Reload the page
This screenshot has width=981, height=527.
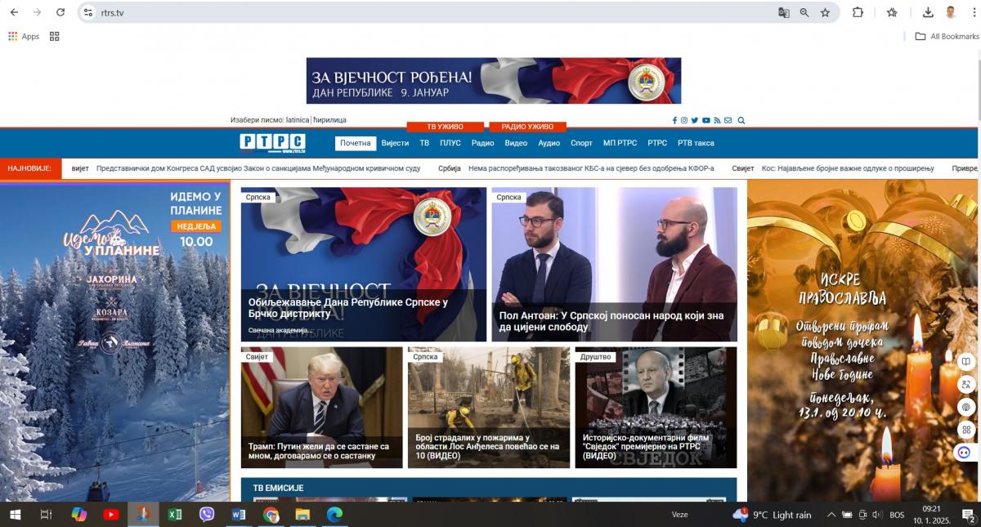point(60,12)
